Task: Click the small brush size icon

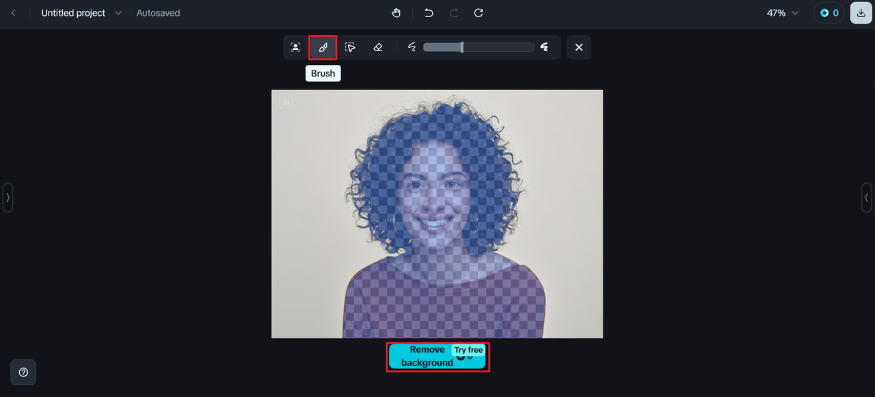Action: coord(412,47)
